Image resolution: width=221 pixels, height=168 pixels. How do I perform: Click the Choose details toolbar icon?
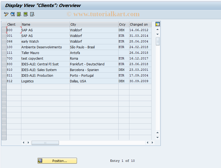(x=12, y=14)
